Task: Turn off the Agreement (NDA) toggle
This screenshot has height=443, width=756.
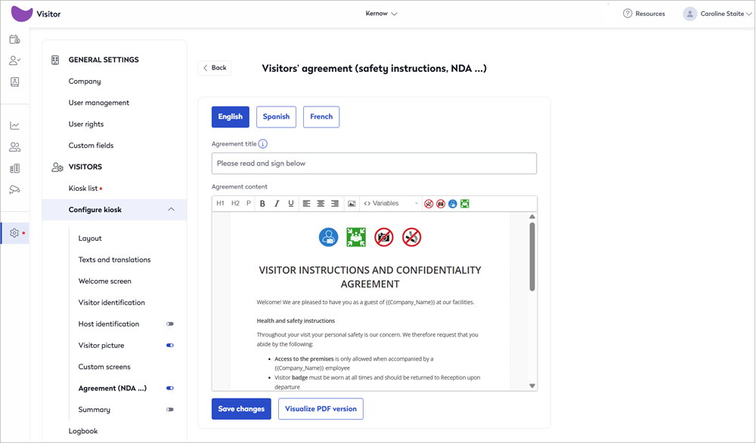Action: (170, 389)
